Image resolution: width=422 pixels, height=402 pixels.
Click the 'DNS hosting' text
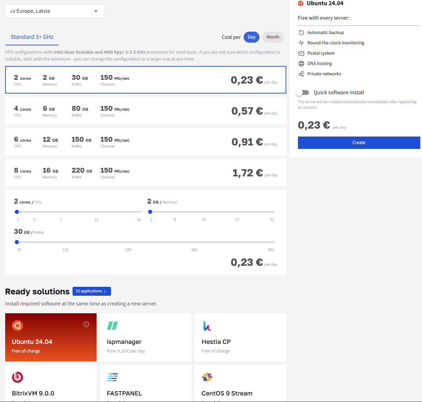click(x=320, y=63)
